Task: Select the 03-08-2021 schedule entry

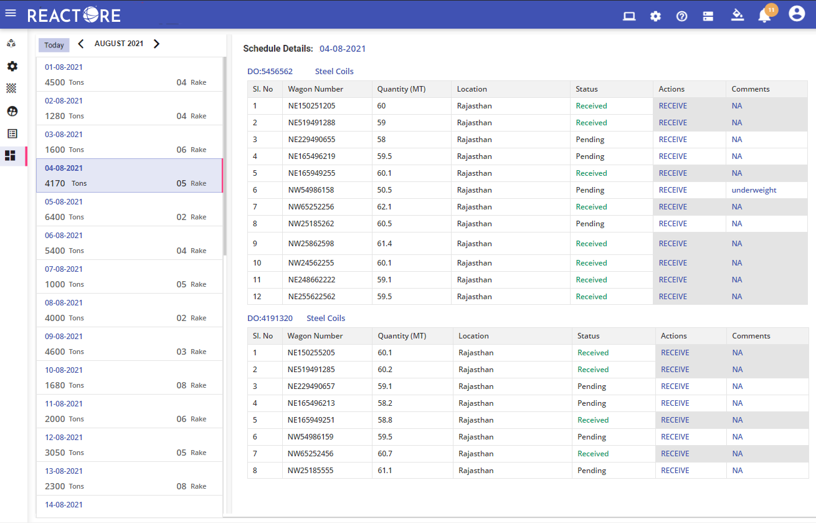Action: [129, 142]
